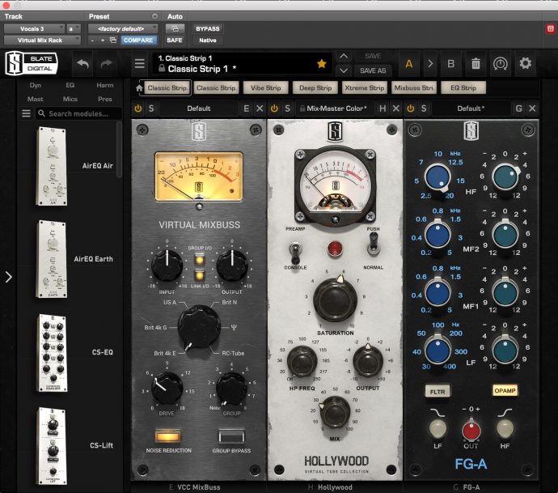Copy setting A to B with arrow
The height and width of the screenshot is (493, 558).
coord(430,64)
